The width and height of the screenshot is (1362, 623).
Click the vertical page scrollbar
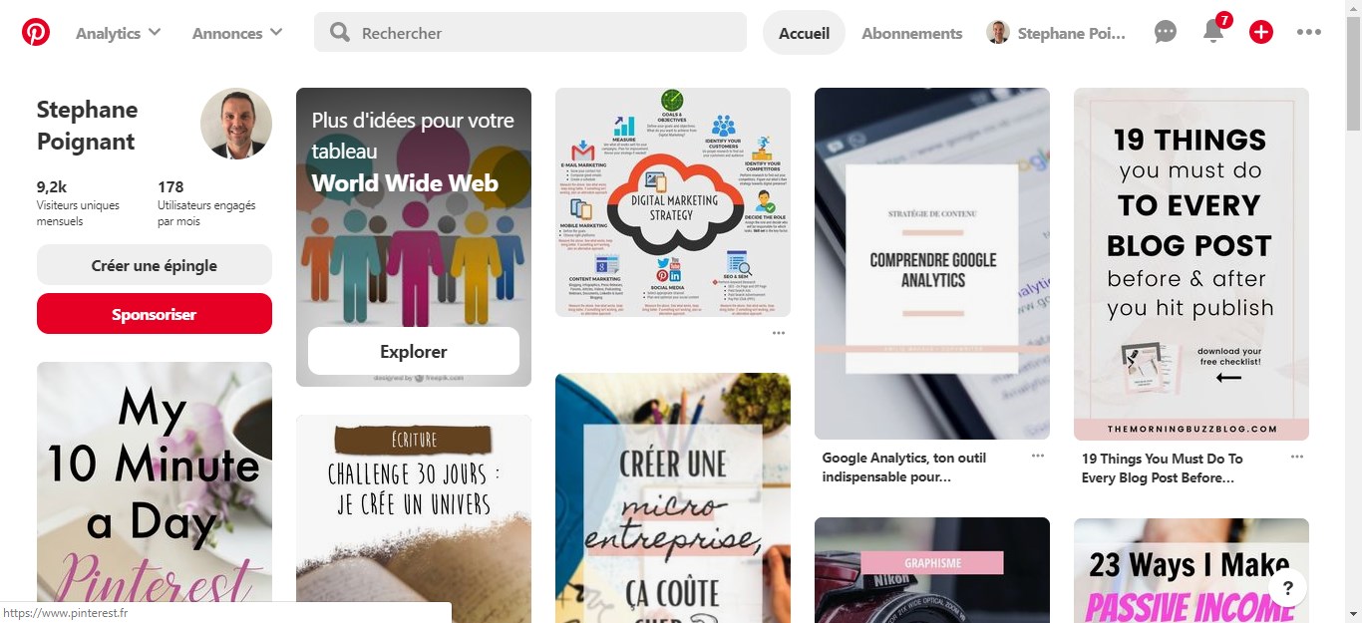(x=1353, y=311)
